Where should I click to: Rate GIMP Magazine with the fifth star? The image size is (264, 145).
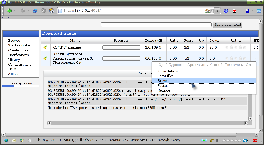click(x=245, y=47)
